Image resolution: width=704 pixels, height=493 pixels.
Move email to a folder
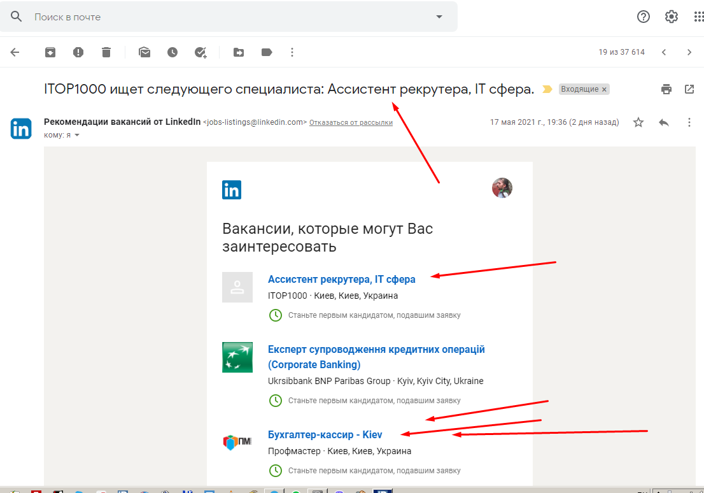click(x=239, y=53)
